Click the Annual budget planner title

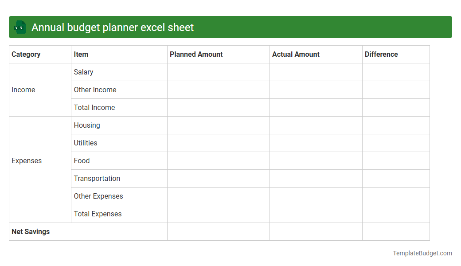pyautogui.click(x=110, y=27)
